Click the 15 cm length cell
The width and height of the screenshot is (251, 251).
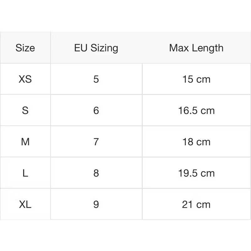(197, 79)
